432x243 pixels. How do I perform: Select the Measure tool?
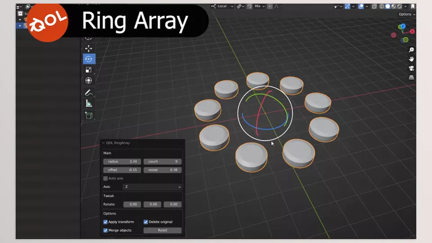point(89,103)
